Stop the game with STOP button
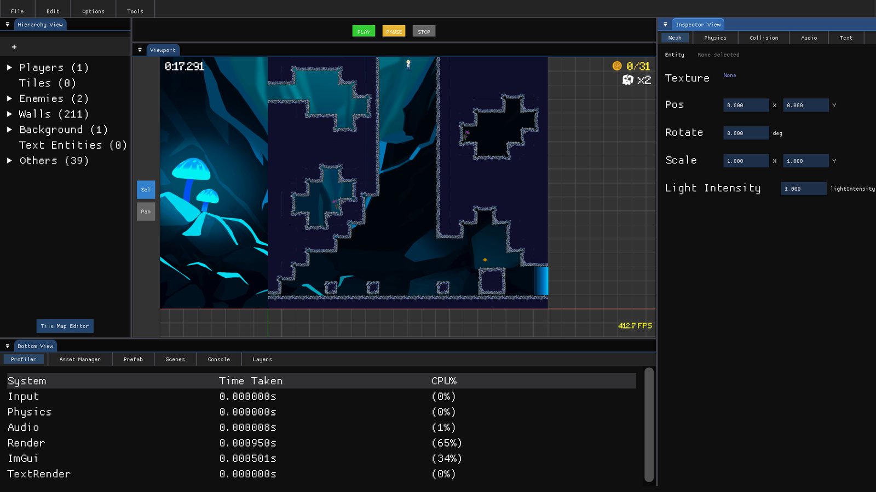Viewport: 876px width, 492px height. point(424,31)
